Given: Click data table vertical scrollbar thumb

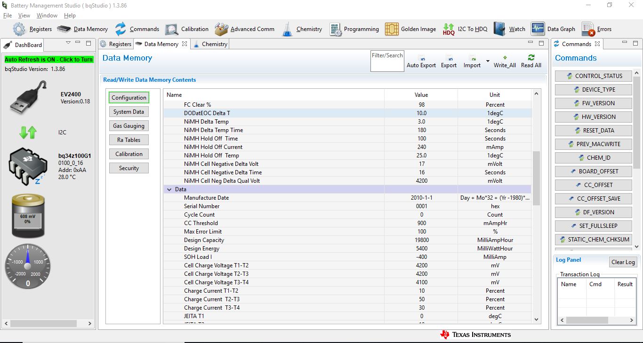Looking at the screenshot, I should [x=536, y=179].
